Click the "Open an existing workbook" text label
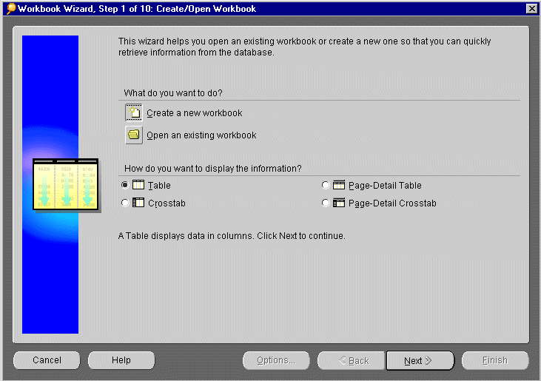 pos(201,135)
